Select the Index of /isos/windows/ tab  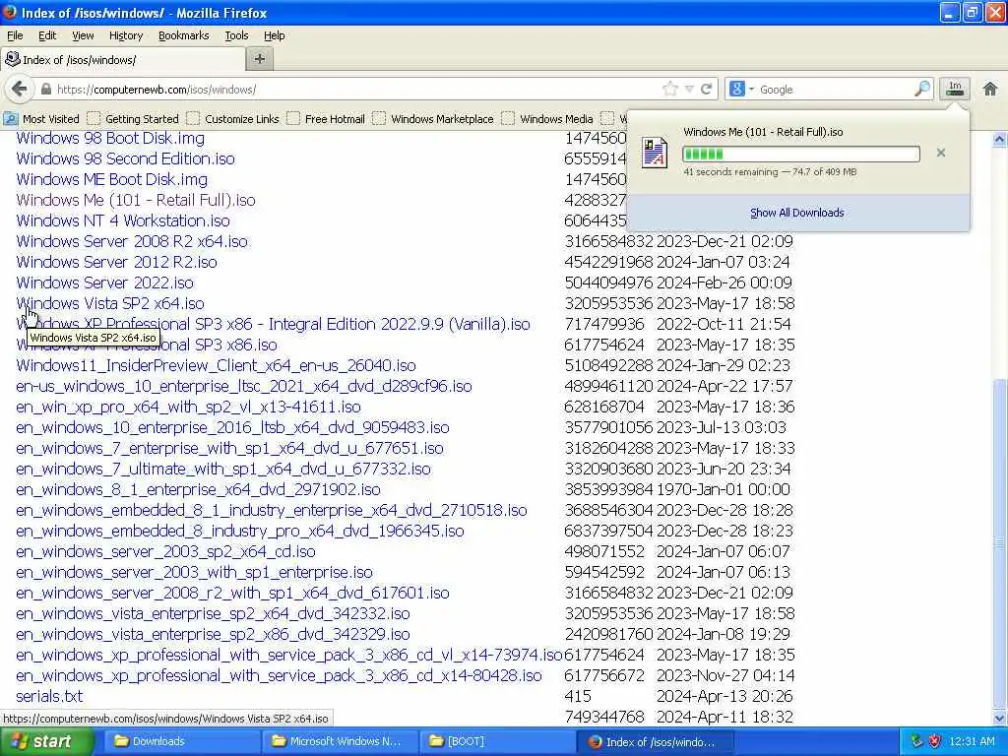(x=123, y=60)
